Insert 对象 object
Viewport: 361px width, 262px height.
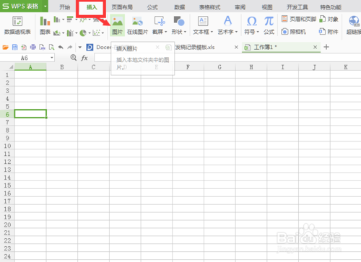click(329, 19)
